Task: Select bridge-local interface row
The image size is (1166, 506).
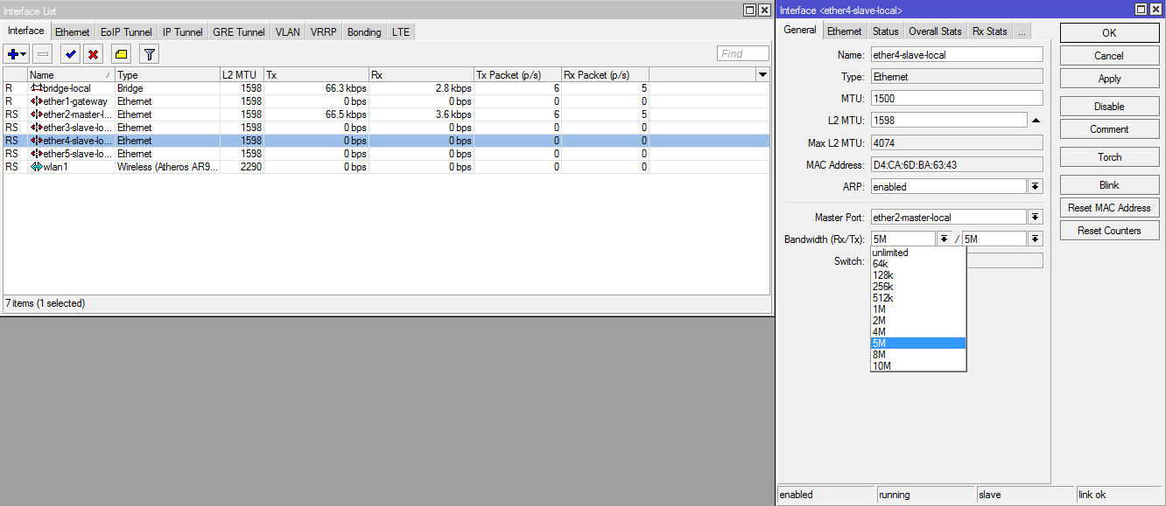Action: 386,88
